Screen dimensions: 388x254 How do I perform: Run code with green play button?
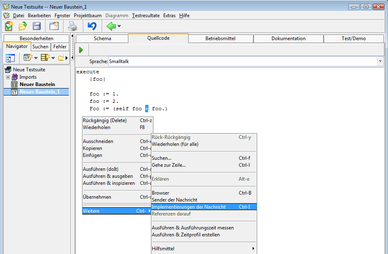[x=81, y=50]
